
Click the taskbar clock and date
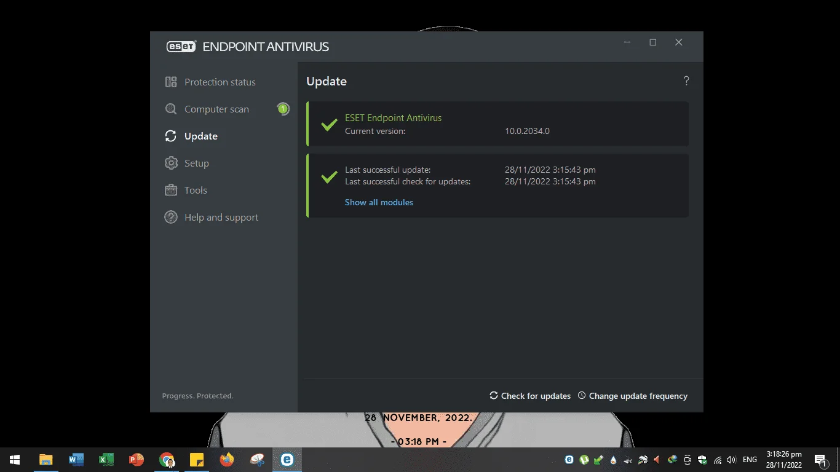pyautogui.click(x=783, y=460)
